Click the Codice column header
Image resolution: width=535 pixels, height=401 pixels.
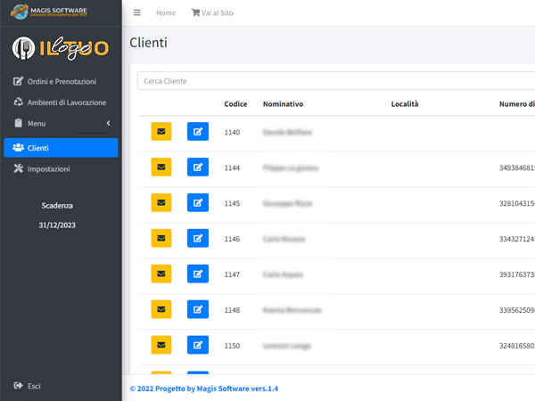[x=235, y=104]
